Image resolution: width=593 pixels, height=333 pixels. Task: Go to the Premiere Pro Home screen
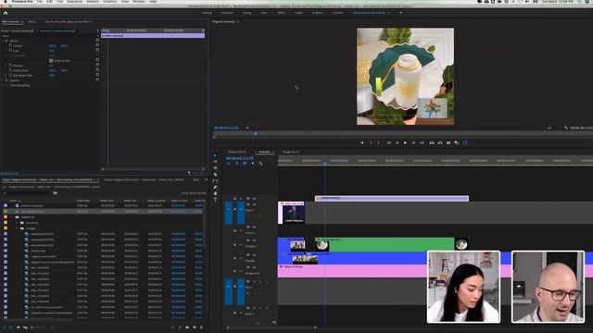click(x=6, y=13)
